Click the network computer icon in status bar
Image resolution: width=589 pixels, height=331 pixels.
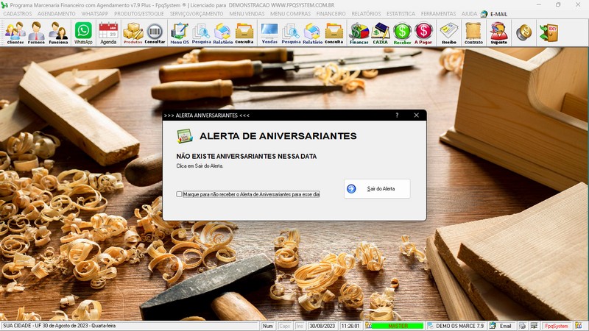click(534, 326)
